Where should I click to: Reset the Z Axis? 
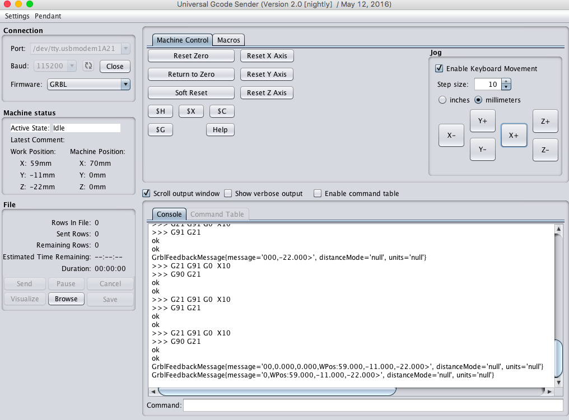[x=267, y=92]
